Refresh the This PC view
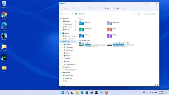Image resolution: width=169 pixels, height=95 pixels. pyautogui.click(x=139, y=14)
